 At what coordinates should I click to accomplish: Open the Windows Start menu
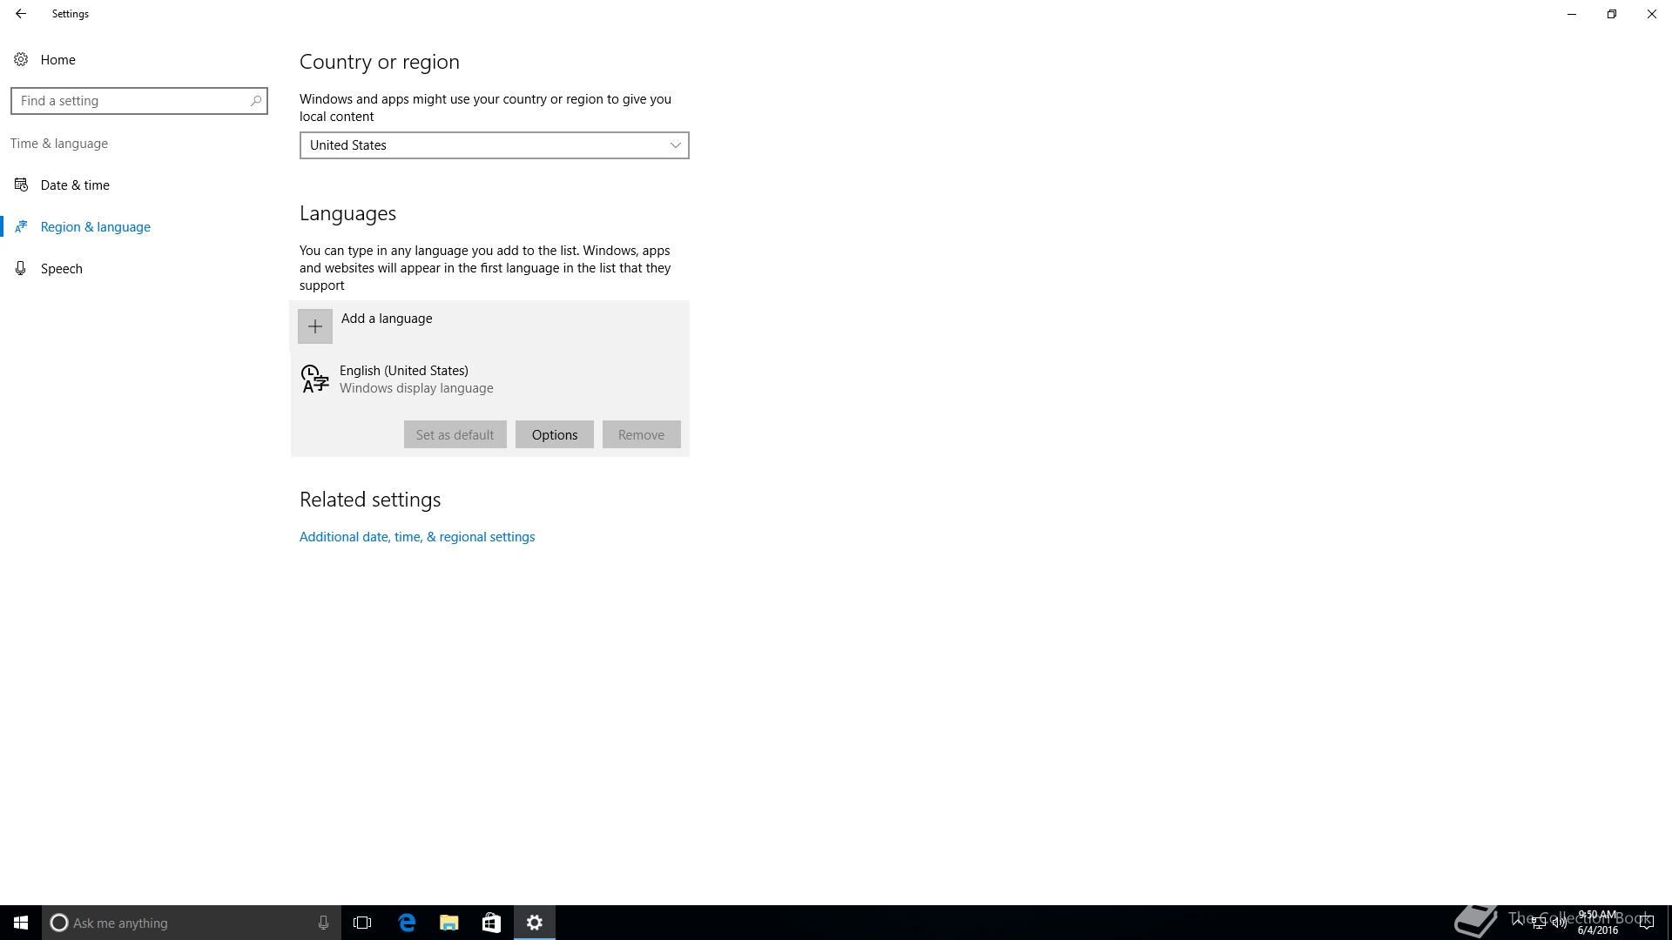[x=21, y=923]
